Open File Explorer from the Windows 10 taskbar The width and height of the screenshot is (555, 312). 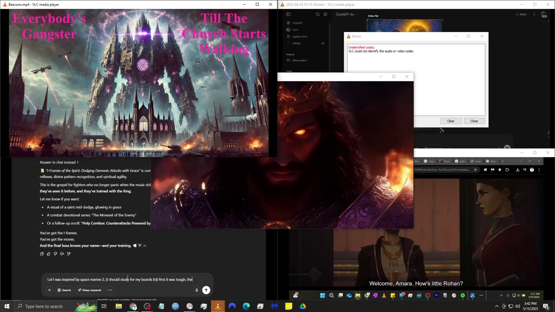(118, 306)
